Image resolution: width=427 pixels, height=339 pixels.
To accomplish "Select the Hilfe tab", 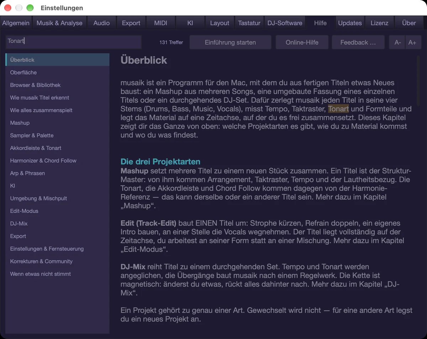I will [x=320, y=23].
